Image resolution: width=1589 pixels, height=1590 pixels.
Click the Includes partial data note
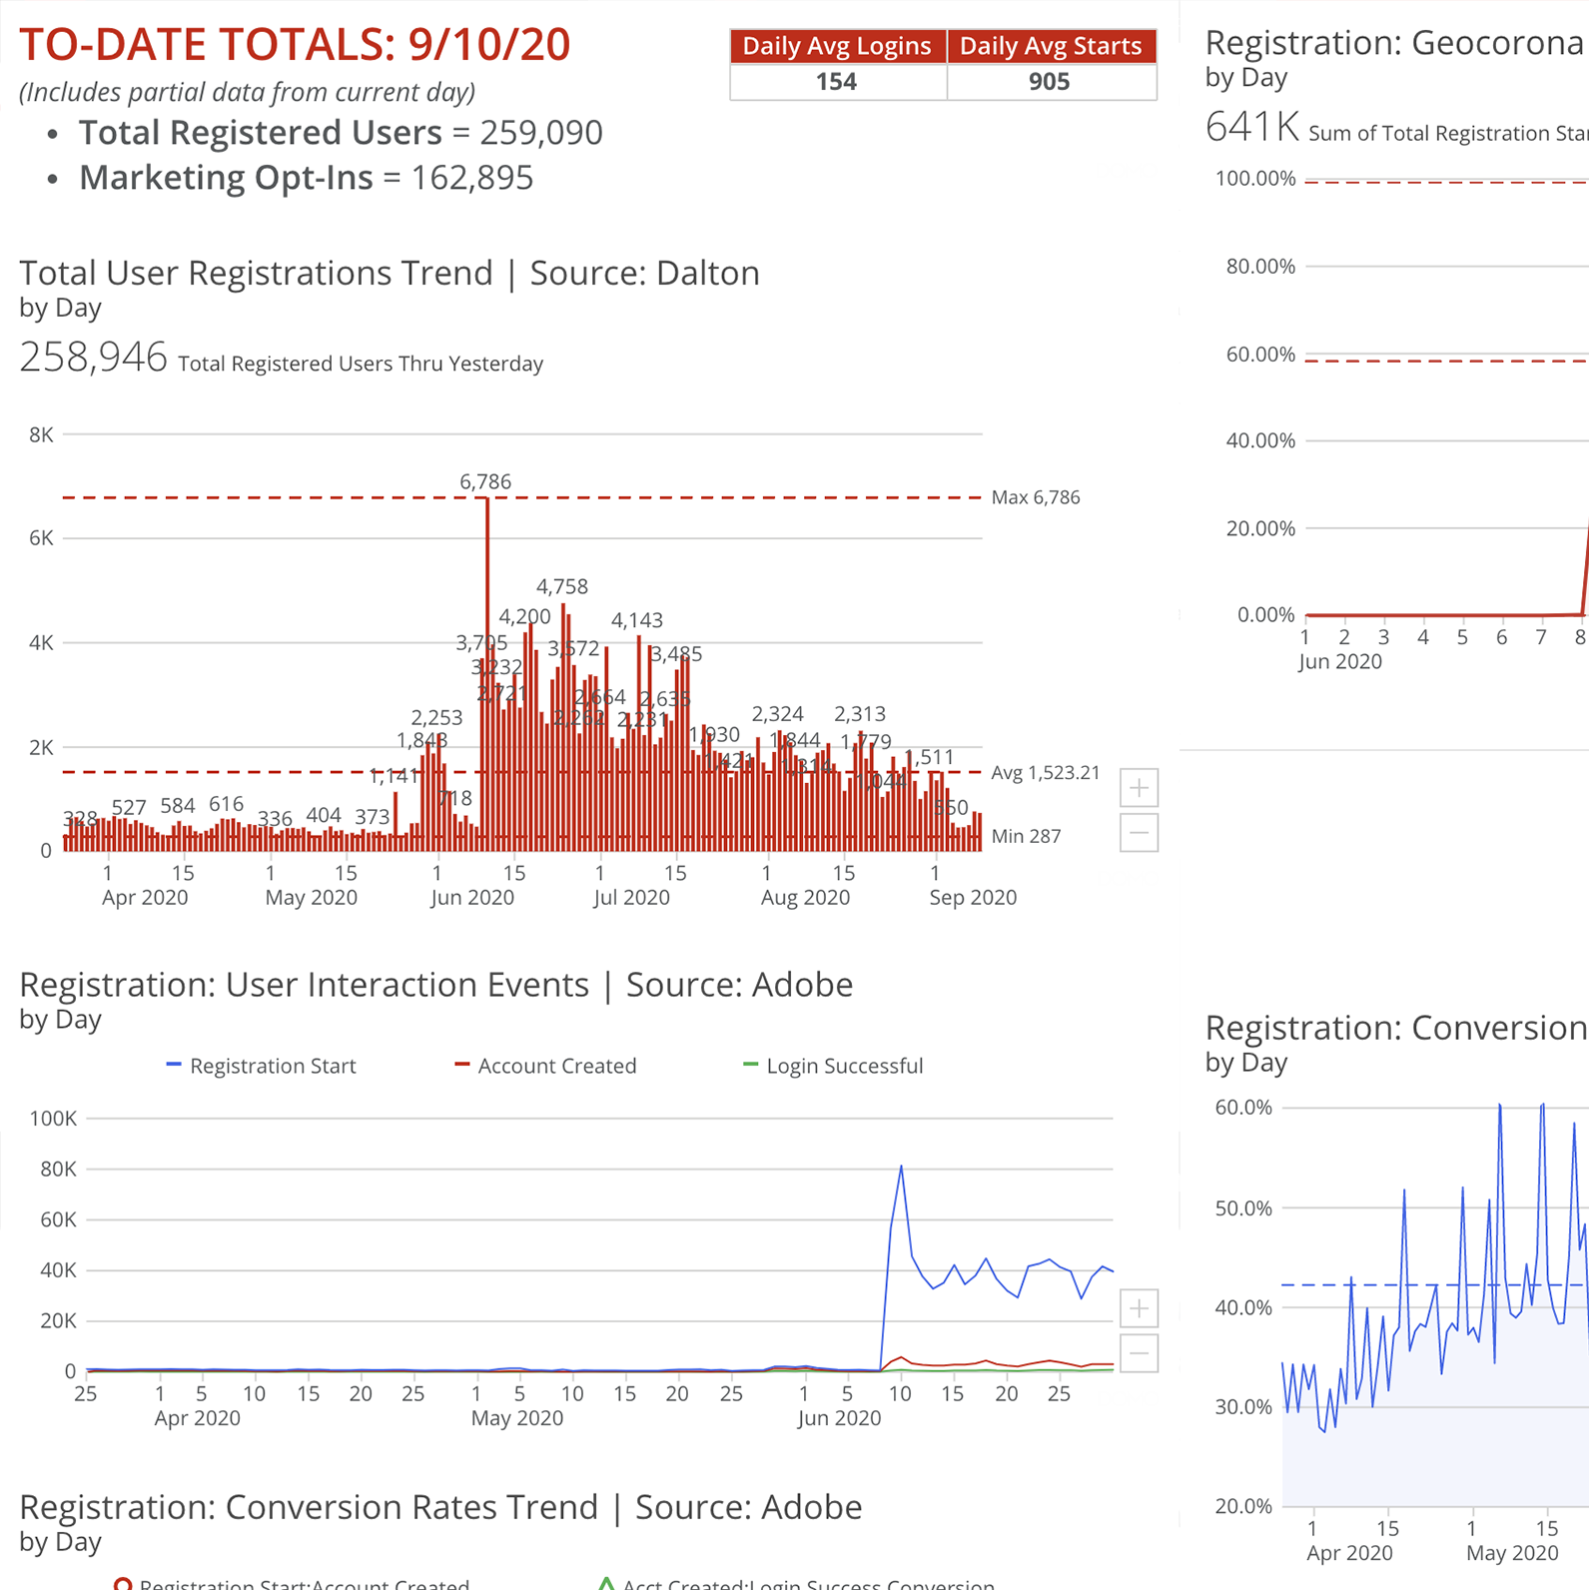click(x=248, y=92)
